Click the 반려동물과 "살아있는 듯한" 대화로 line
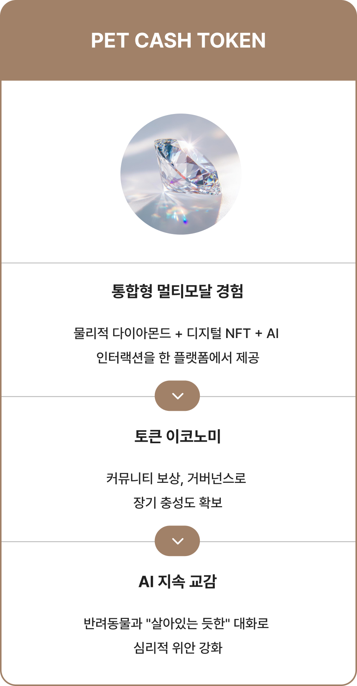This screenshot has width=357, height=686. click(176, 623)
